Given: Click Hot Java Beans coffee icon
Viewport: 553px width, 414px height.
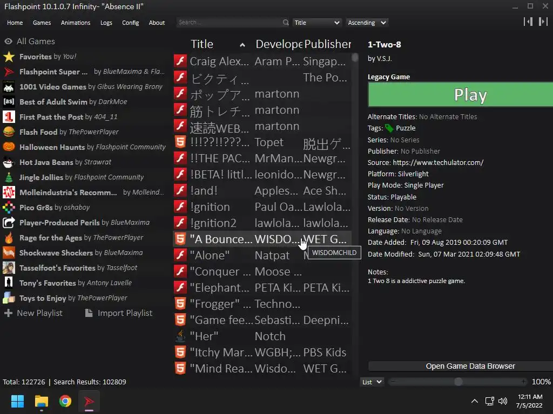Looking at the screenshot, I should tap(9, 162).
